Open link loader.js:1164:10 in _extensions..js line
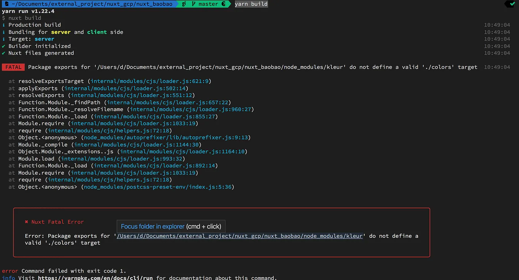Image resolution: width=519 pixels, height=280 pixels. [182, 152]
